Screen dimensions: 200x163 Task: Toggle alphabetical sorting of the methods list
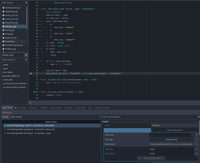coord(26,55)
